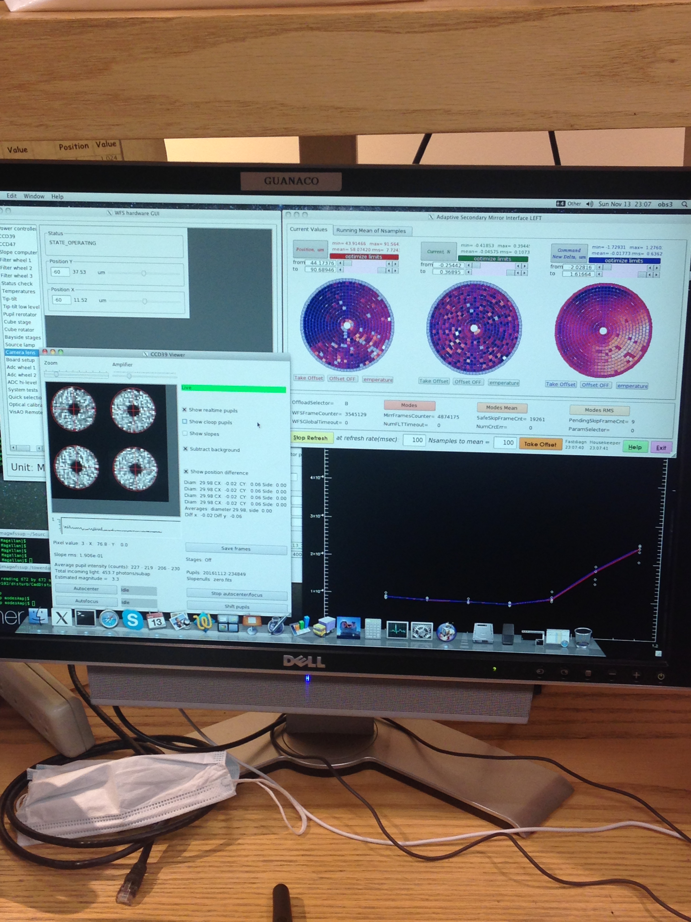Open Mission Control from the dock

tap(228, 623)
